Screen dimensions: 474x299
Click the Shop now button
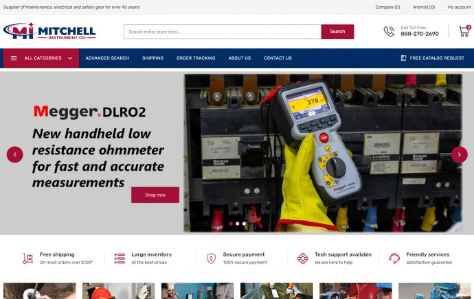pos(155,195)
